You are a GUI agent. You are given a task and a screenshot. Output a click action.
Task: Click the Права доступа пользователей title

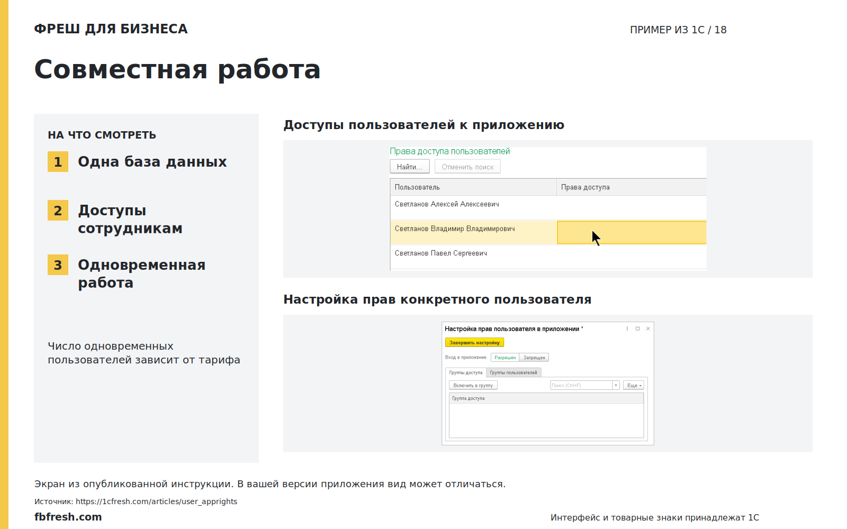click(450, 151)
